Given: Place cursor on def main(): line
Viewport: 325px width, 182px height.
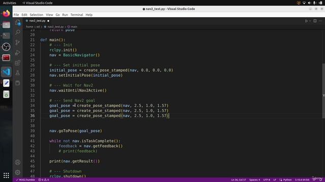Looking at the screenshot, I should point(53,40).
